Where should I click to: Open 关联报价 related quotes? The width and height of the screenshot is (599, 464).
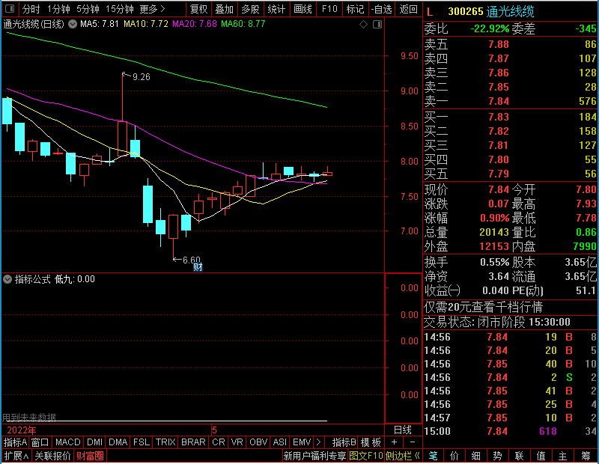tap(52, 456)
